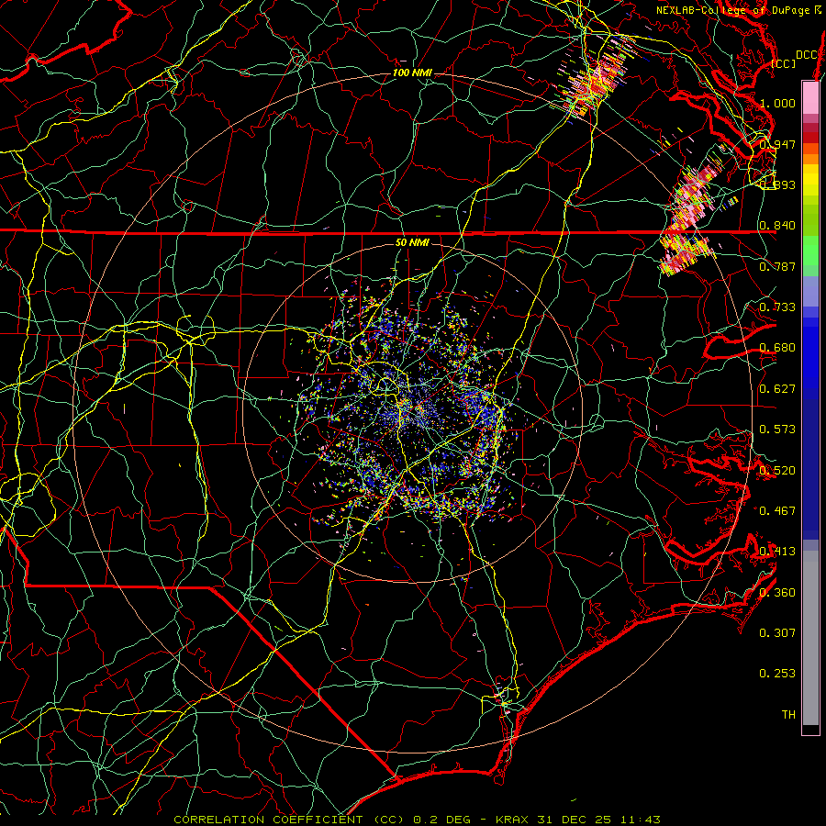Click the DCC label above the scale
Image resolution: width=826 pixels, height=826 pixels.
[806, 55]
